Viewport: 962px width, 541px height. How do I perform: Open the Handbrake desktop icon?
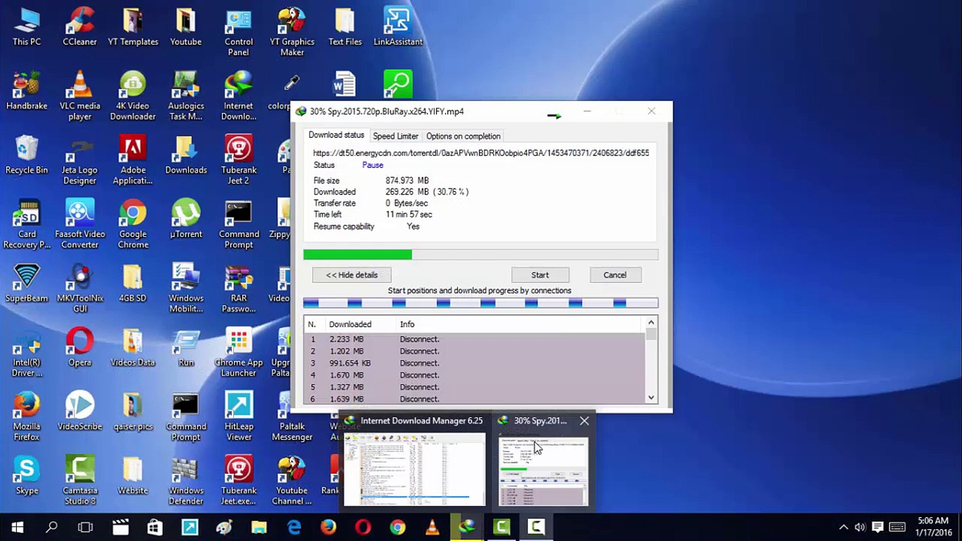[x=27, y=90]
